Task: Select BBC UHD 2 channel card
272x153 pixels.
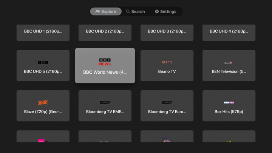Action: [105, 32]
